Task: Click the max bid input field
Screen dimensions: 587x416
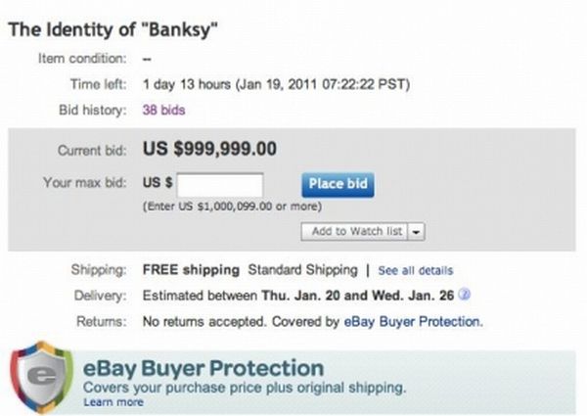Action: tap(220, 183)
